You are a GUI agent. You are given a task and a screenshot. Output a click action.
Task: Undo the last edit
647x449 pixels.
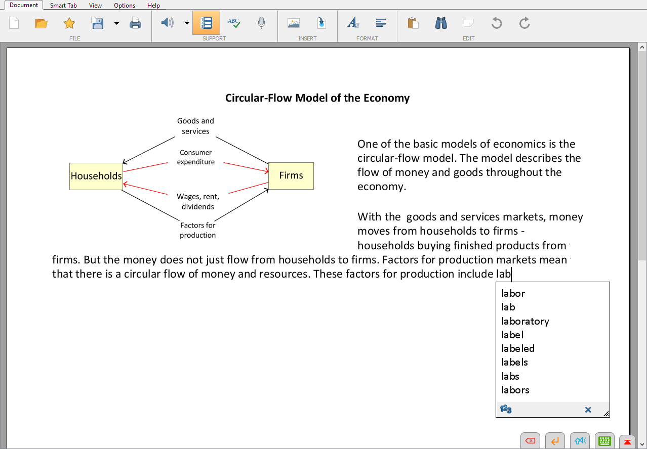point(497,23)
